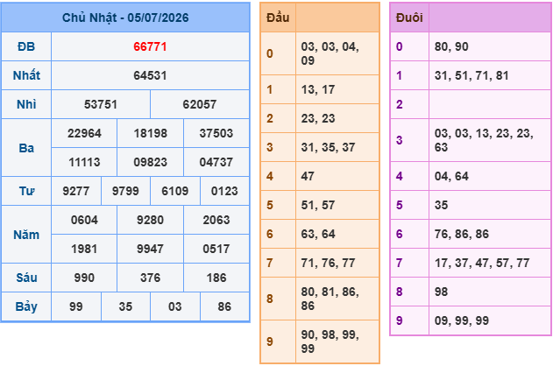Screen dimensions: 553x366
Task: Select third prize number 22964
Action: (84, 133)
